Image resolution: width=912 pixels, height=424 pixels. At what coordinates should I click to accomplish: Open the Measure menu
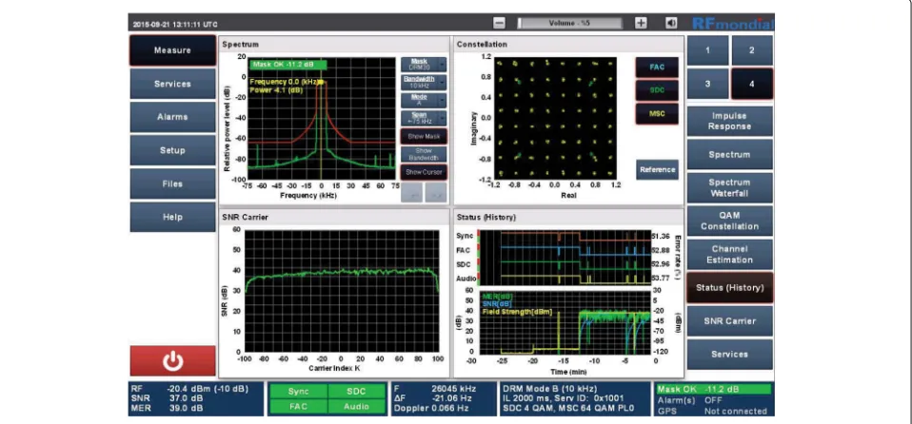(x=172, y=50)
